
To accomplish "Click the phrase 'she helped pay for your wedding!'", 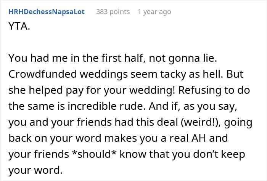I will 92,90.
